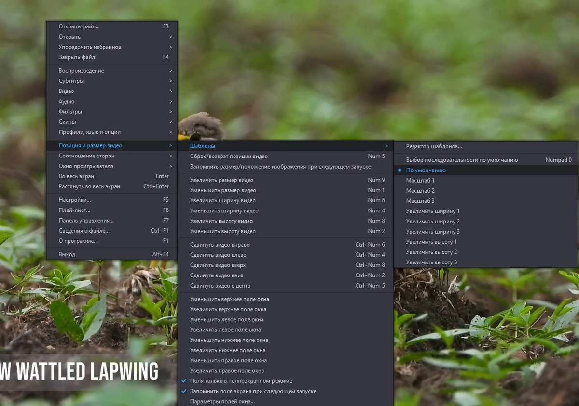Click "Выход" to quit player

[x=112, y=254]
